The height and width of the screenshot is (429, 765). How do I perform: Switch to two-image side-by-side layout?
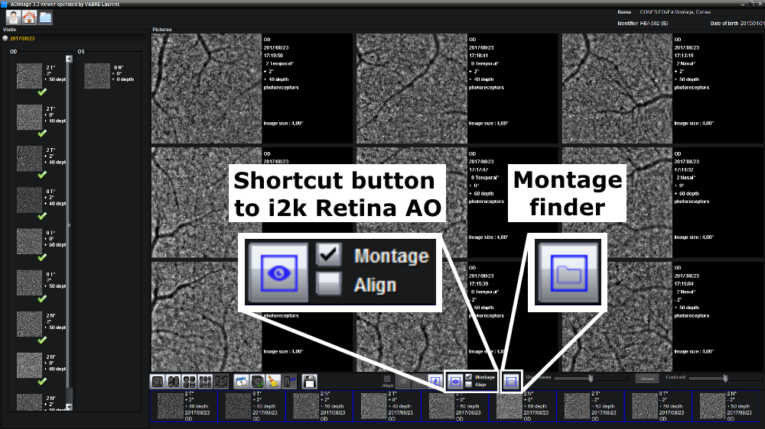point(174,382)
